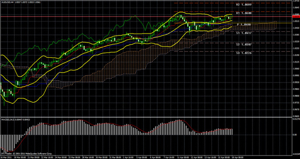Screen dimensions: 300x159
Task: Click the S2 1.0307 support label
Action: click(244, 44)
